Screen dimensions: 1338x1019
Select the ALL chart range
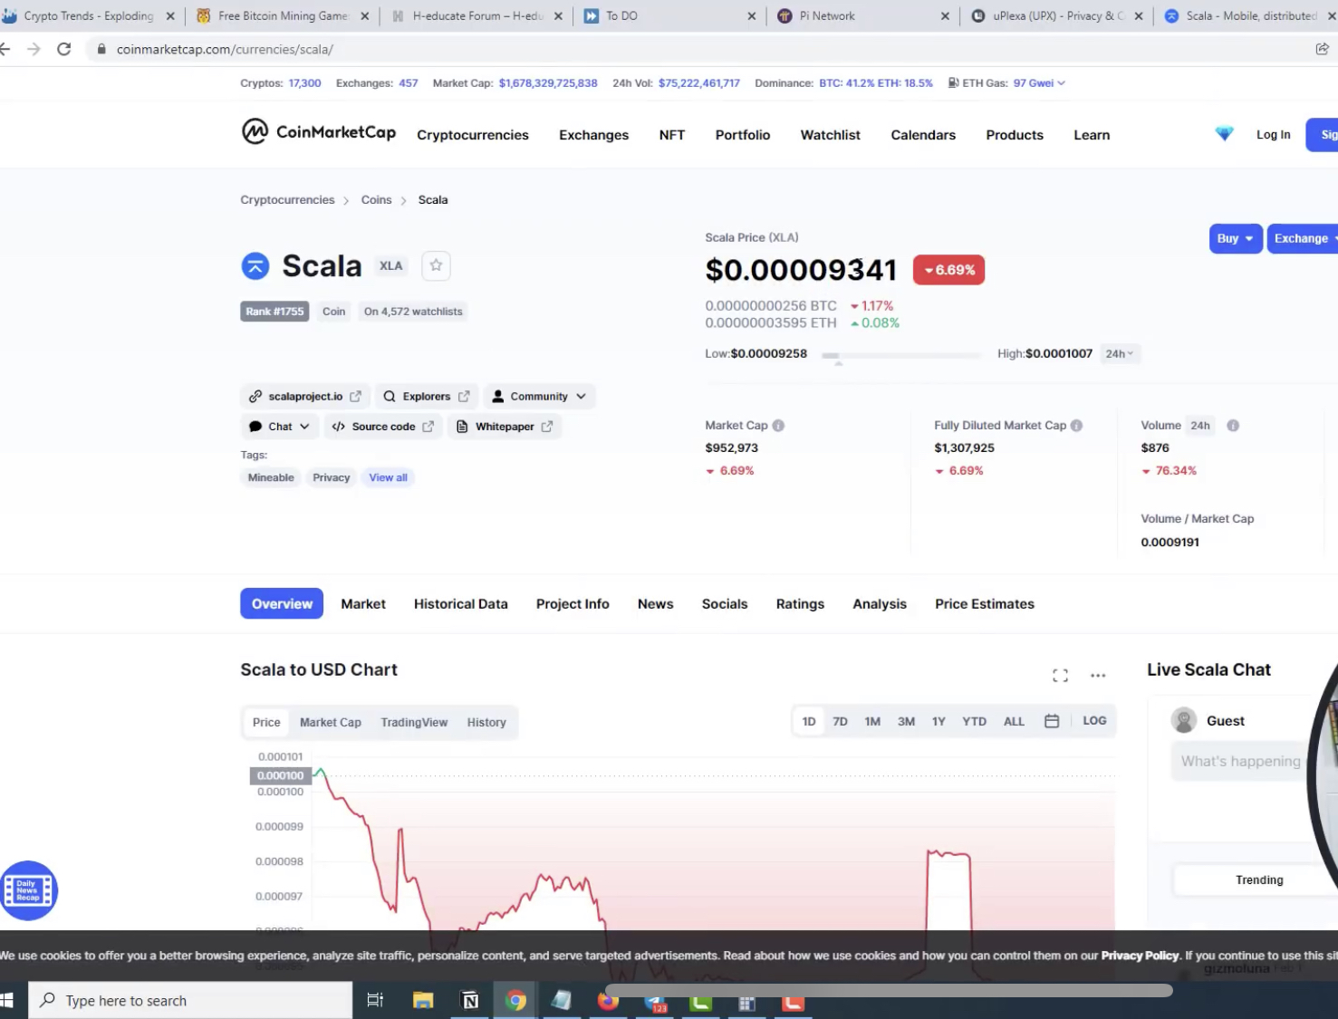click(x=1014, y=722)
